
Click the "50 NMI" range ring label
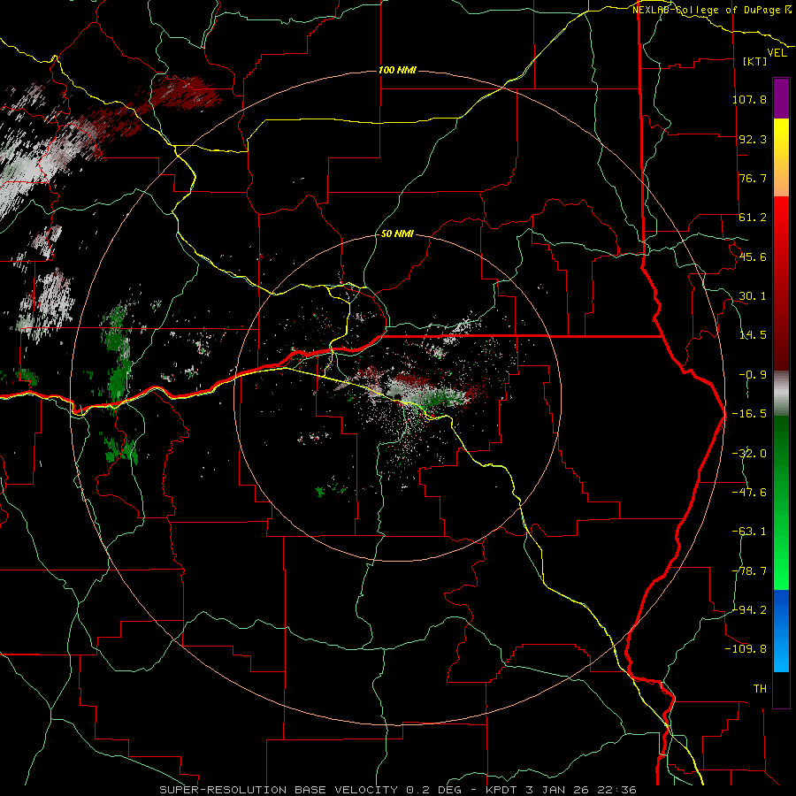pyautogui.click(x=397, y=233)
